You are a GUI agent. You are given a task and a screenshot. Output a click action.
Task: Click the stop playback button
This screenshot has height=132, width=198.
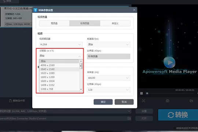click(x=142, y=93)
